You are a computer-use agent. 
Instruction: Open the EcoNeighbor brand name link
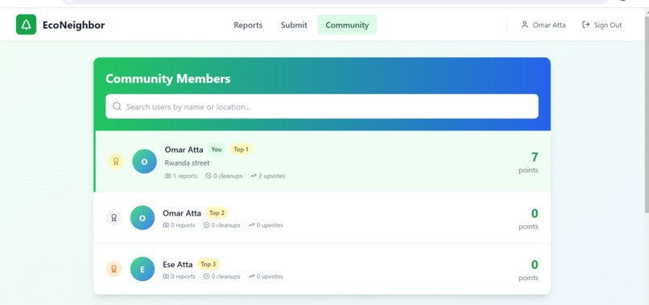pos(73,25)
